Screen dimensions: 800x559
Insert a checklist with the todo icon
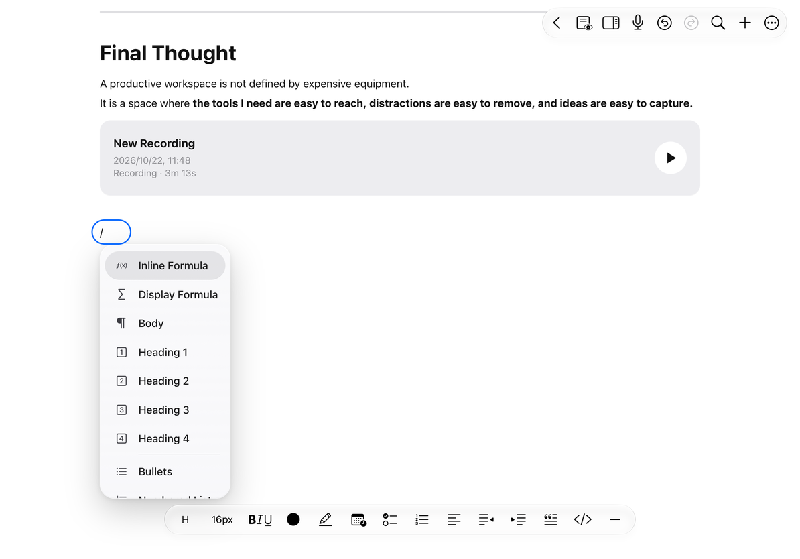(390, 519)
